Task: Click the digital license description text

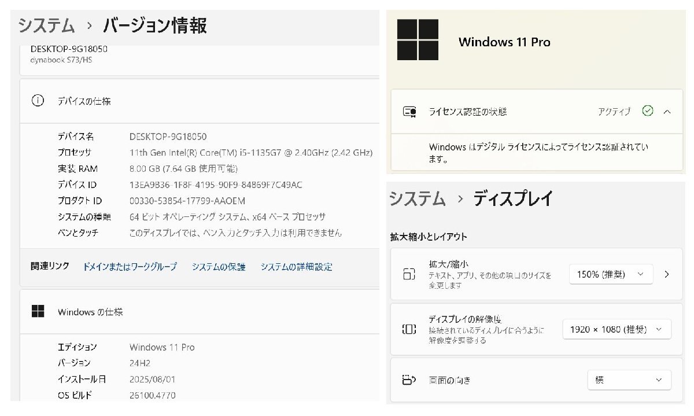Action: (538, 153)
